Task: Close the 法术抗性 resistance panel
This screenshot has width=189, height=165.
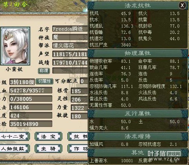Action: [x=182, y=5]
